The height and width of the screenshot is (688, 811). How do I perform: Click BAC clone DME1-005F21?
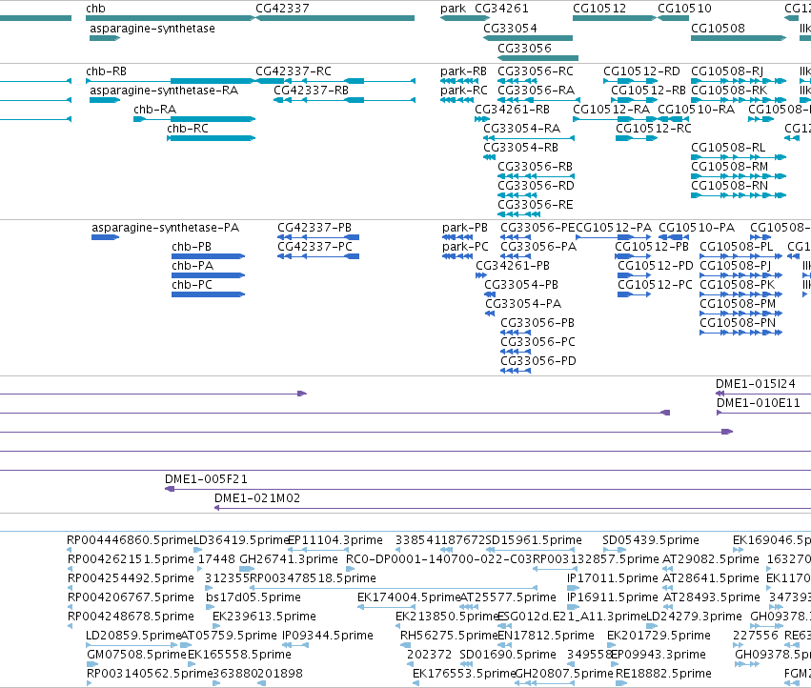207,479
